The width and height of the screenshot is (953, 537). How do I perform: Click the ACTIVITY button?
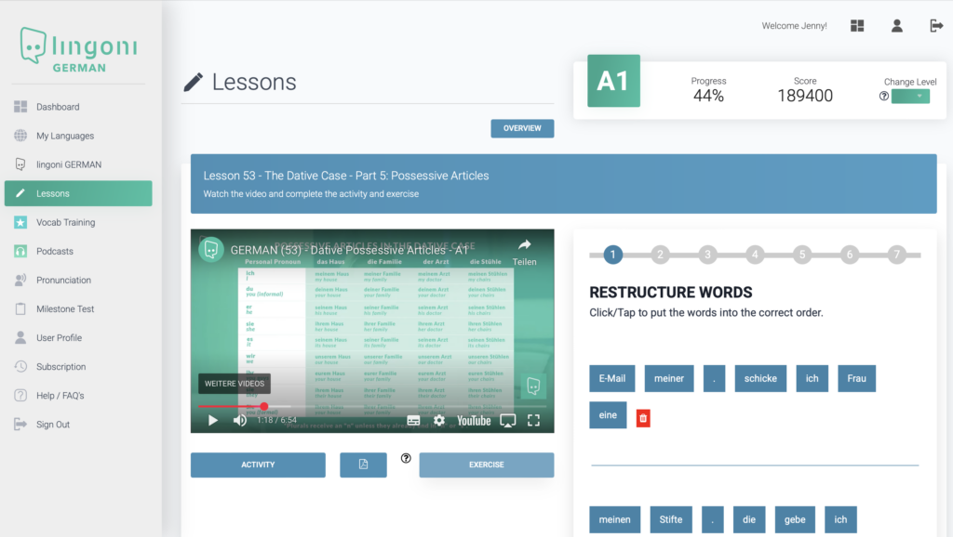tap(258, 465)
